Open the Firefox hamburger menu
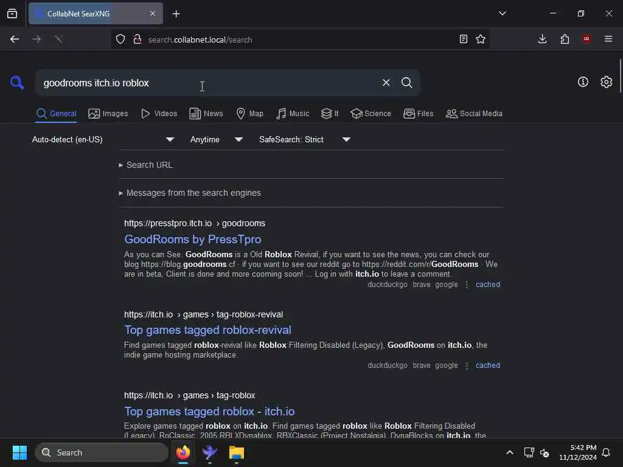Viewport: 623px width, 467px height. click(608, 39)
